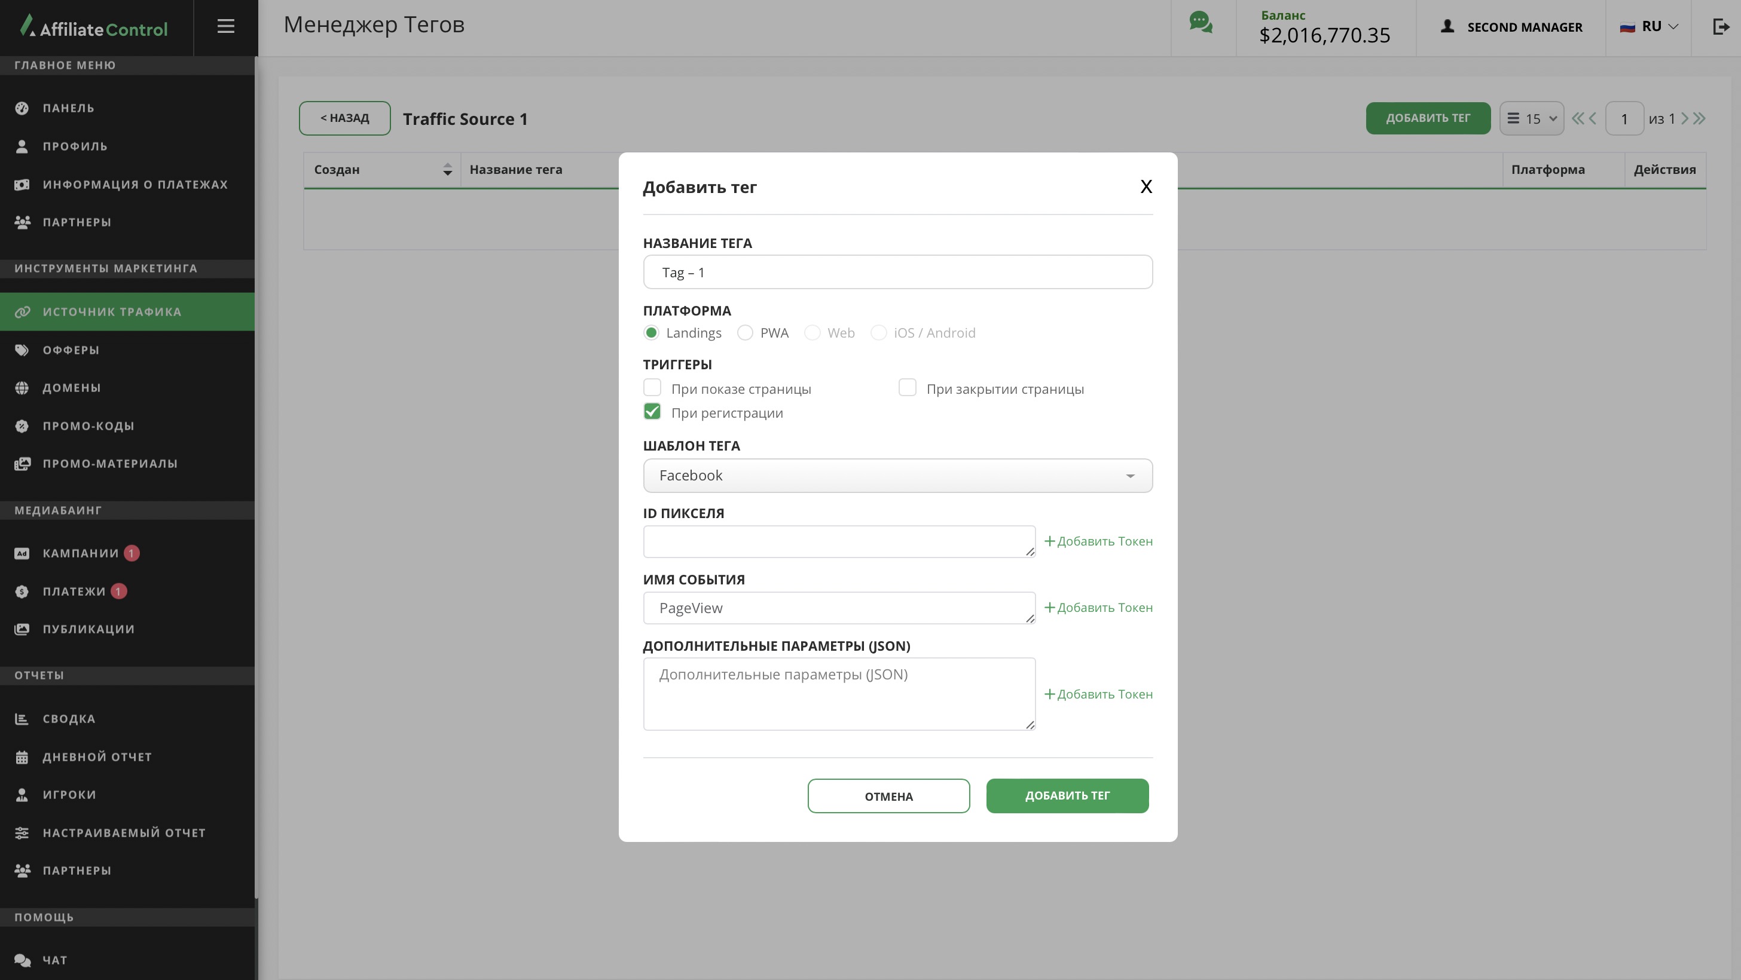This screenshot has height=980, width=1741.
Task: Click the Домены globe icon
Action: pos(22,388)
